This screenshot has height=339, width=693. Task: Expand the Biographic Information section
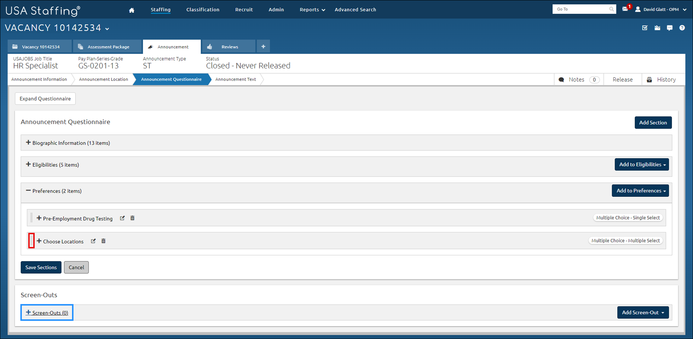[x=28, y=142]
